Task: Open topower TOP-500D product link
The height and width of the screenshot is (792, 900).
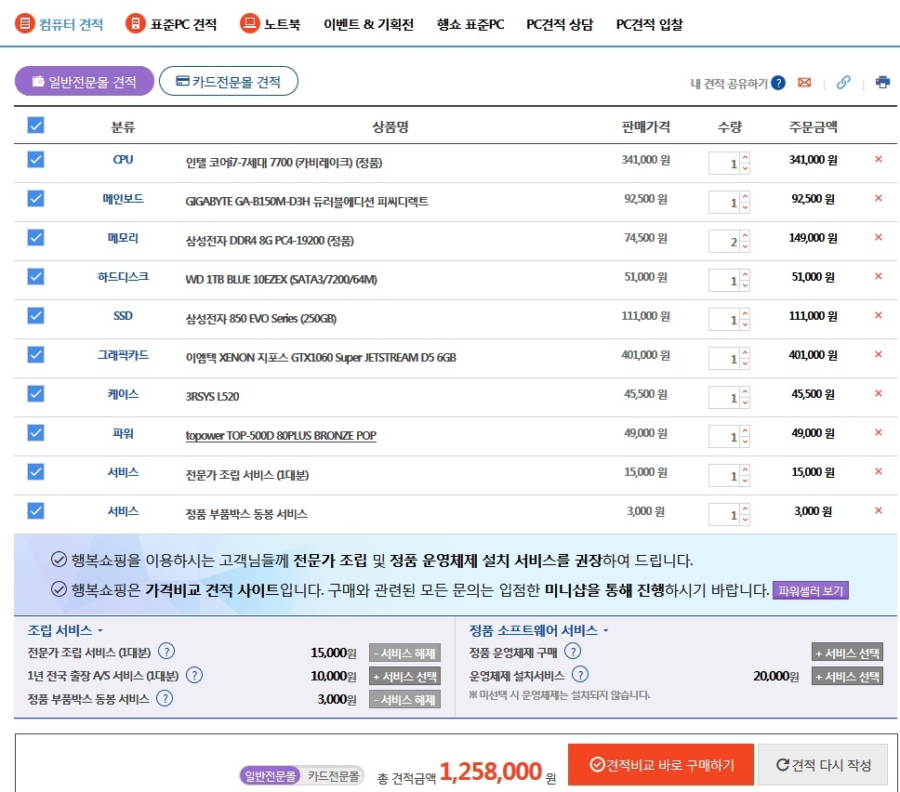Action: (x=281, y=435)
